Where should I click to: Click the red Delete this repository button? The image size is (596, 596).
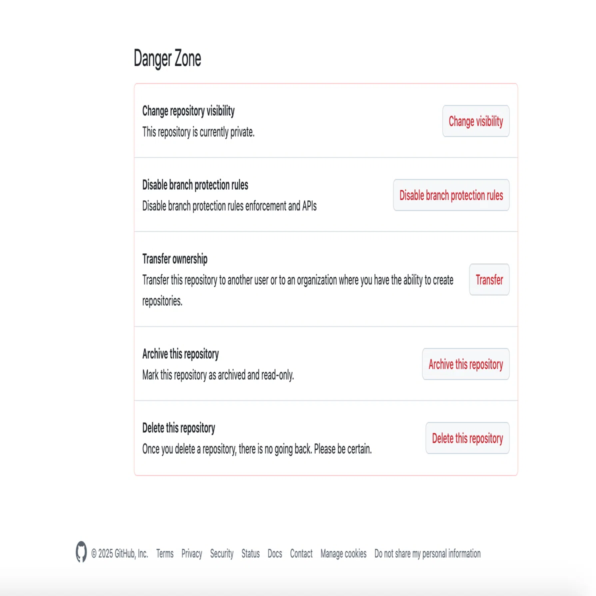point(467,438)
